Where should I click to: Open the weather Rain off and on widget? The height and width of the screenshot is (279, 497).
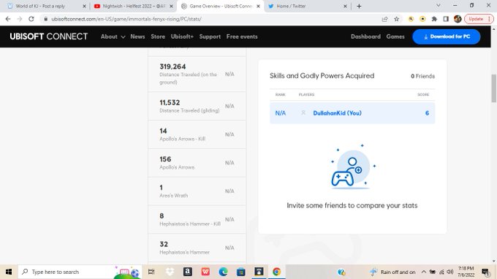[x=392, y=272]
